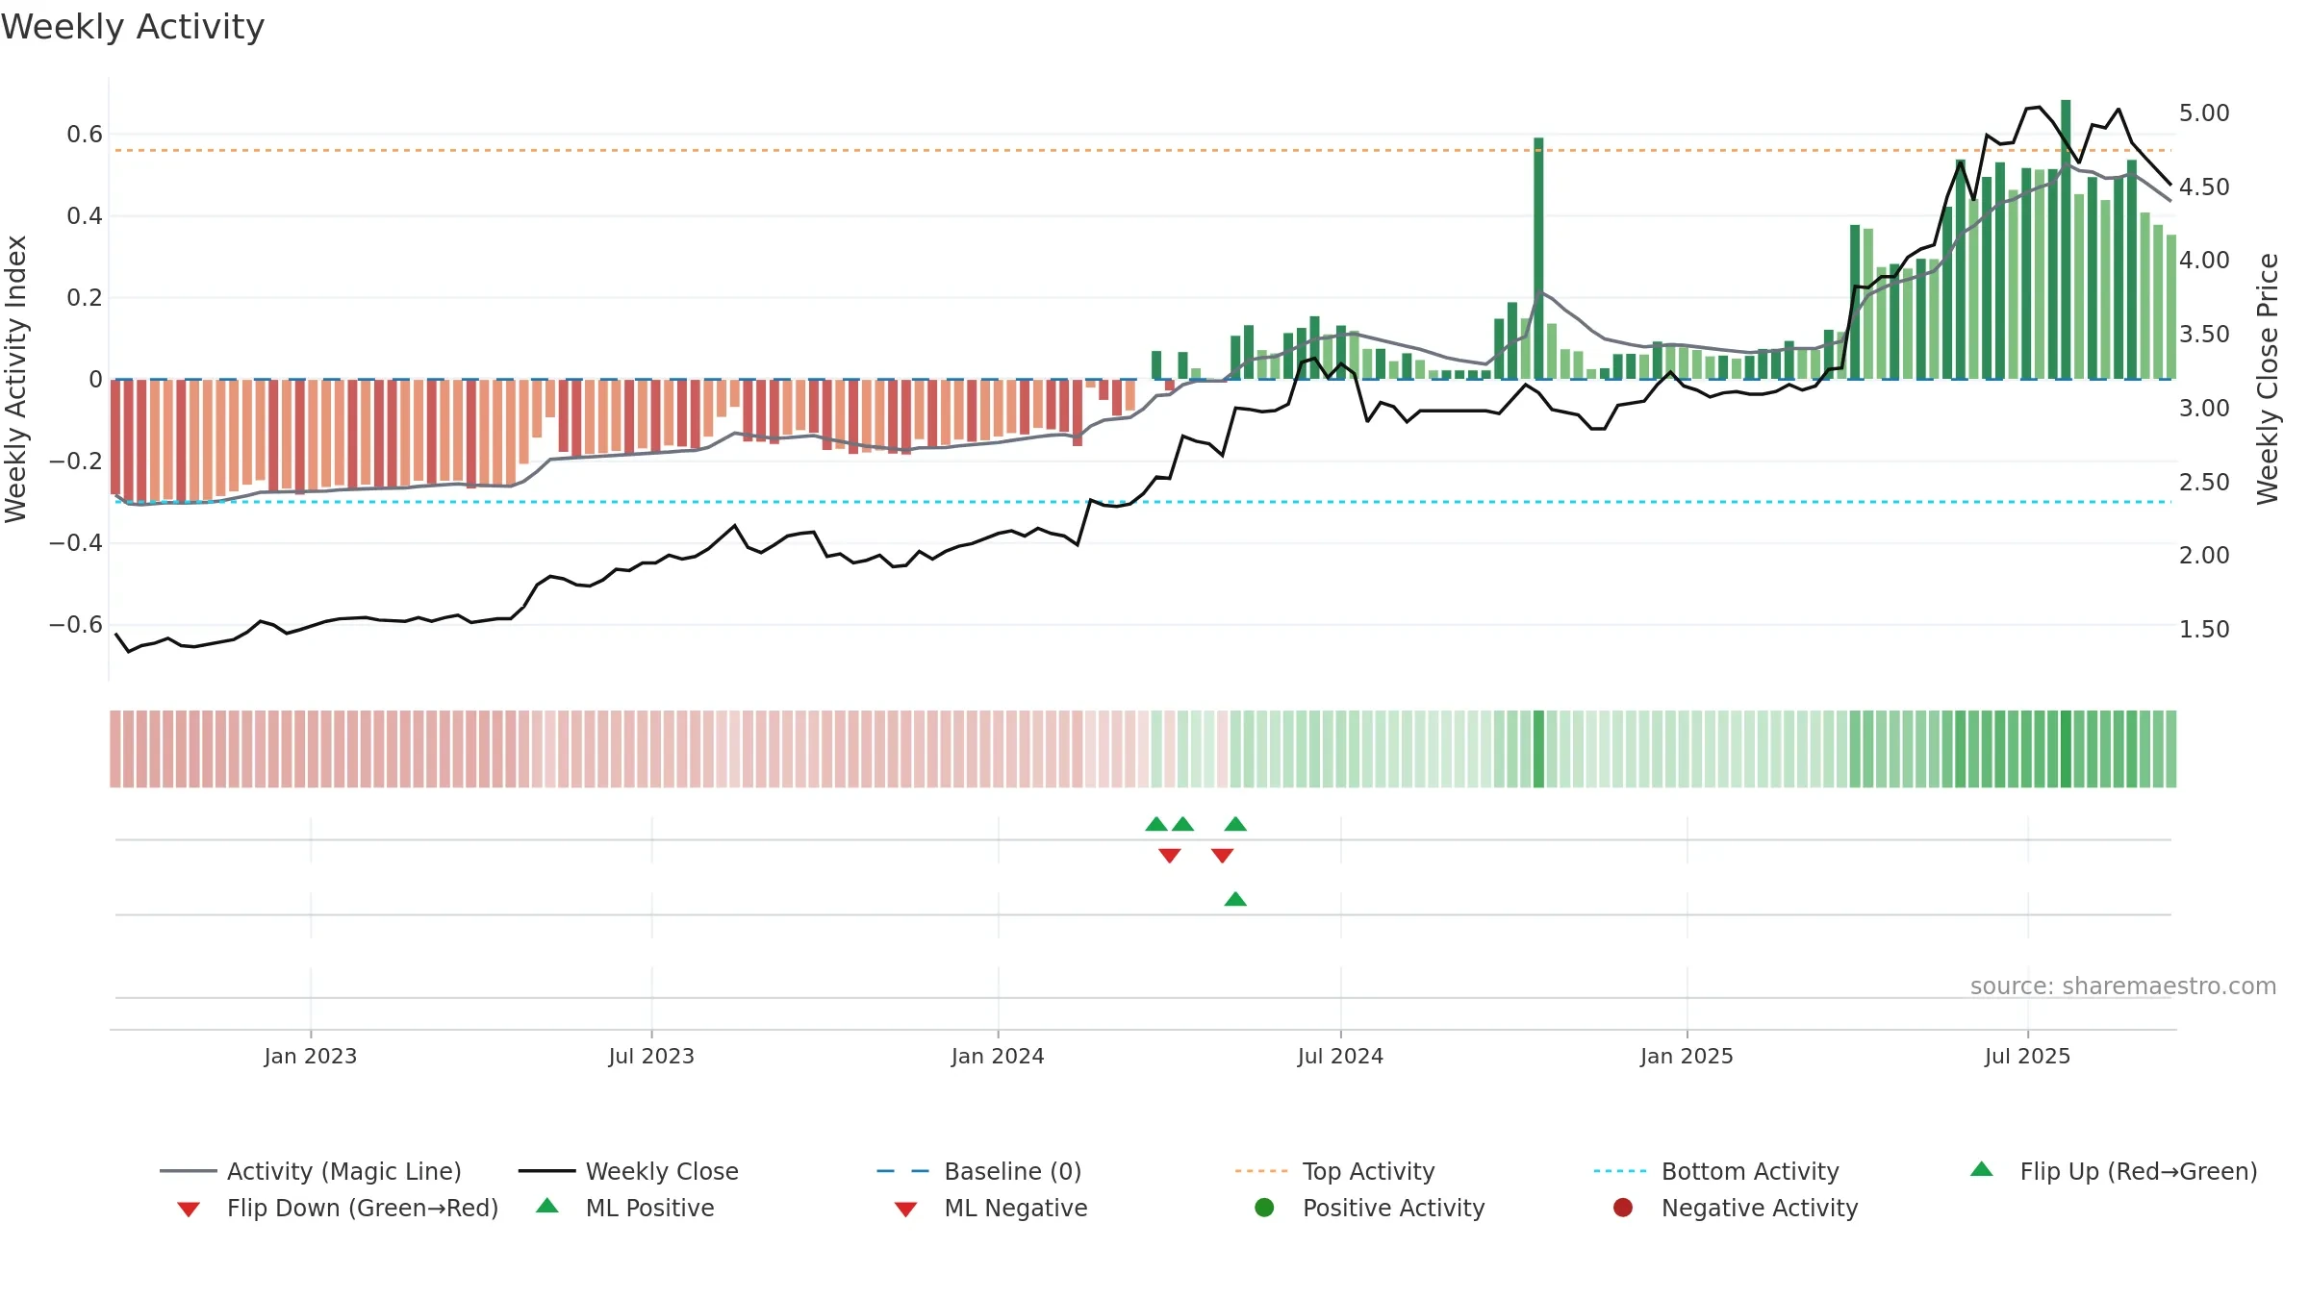
Task: Toggle the Activity (Magic Line) legend entry
Action: [x=311, y=1171]
